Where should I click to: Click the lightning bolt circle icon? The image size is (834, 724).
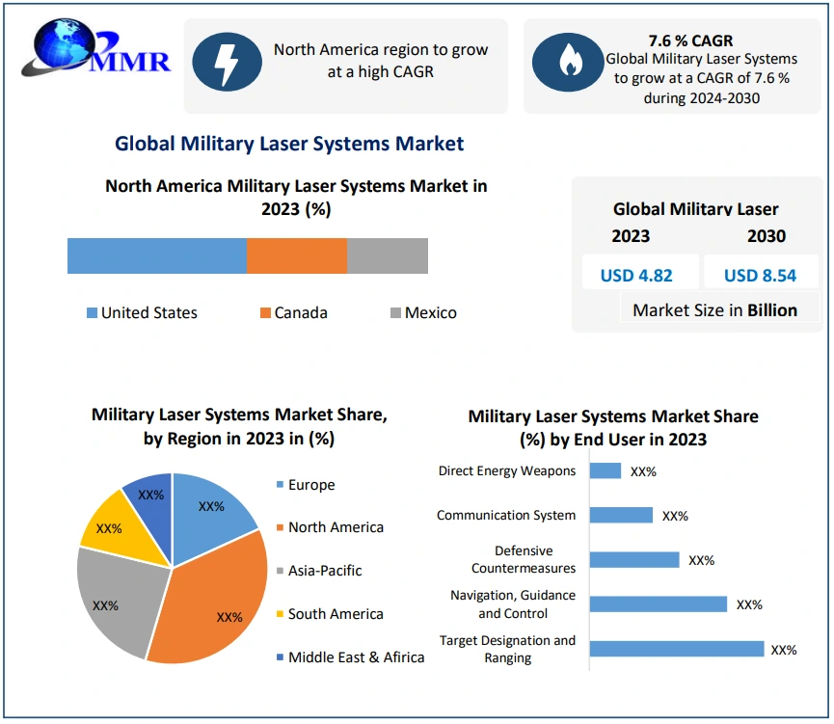(x=227, y=60)
